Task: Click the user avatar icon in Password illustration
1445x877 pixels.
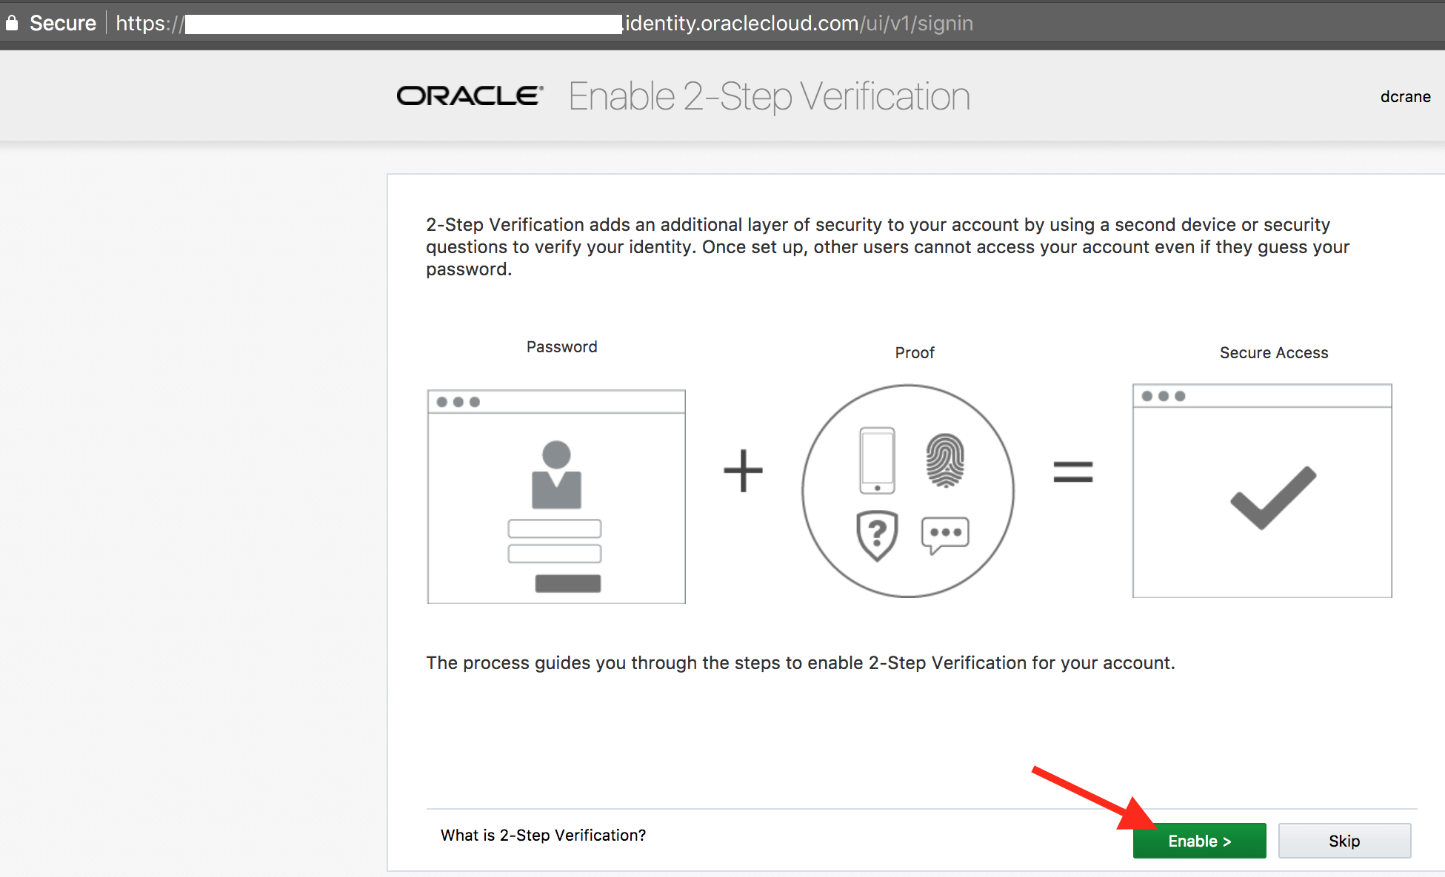Action: (556, 474)
